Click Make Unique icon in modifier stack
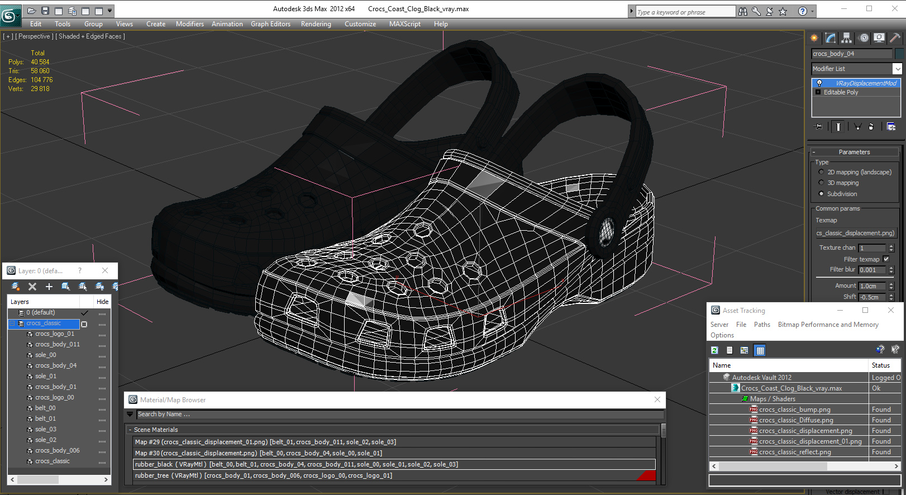This screenshot has width=906, height=495. (857, 127)
